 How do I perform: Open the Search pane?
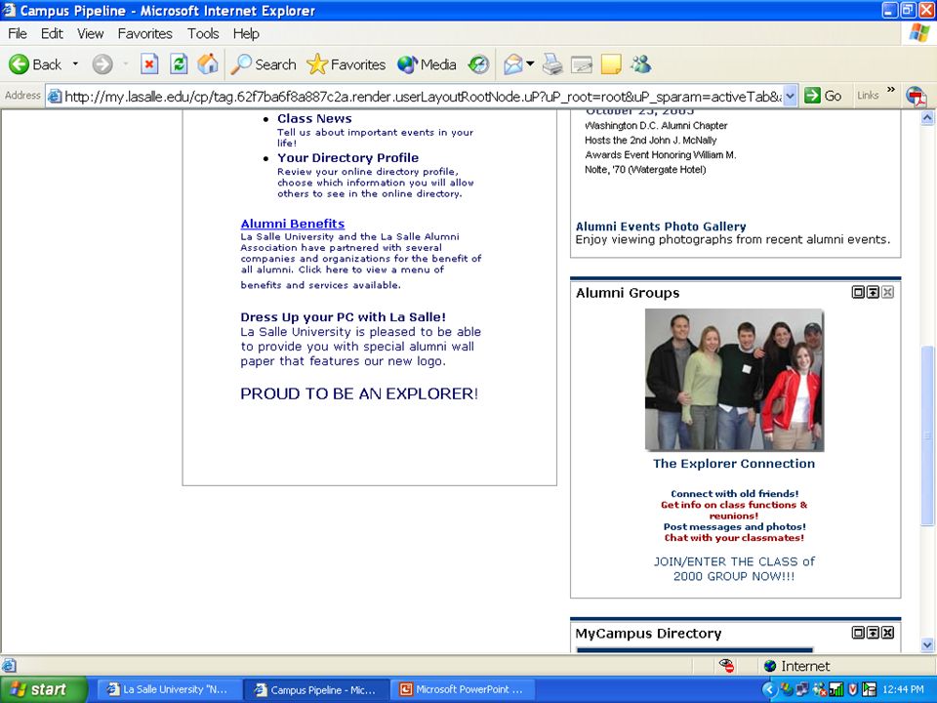(x=264, y=64)
